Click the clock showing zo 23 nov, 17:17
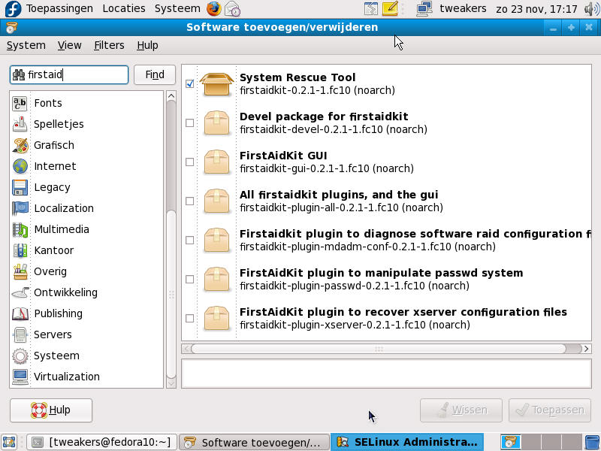This screenshot has height=451, width=601. (x=536, y=9)
